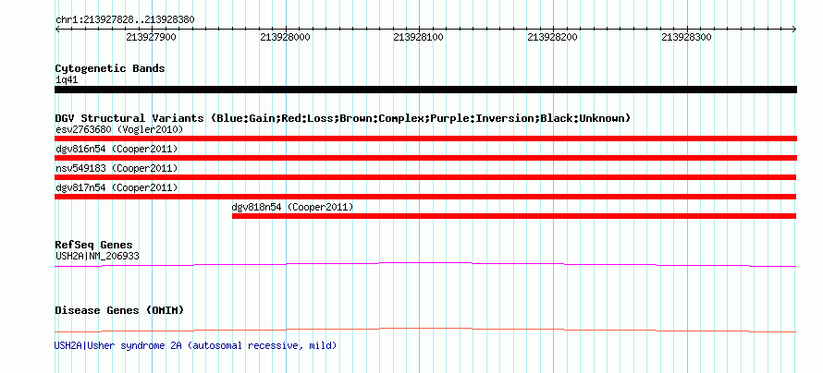Image resolution: width=823 pixels, height=373 pixels.
Task: Click the chr1:213927828..213928380 coordinate label
Action: point(125,20)
